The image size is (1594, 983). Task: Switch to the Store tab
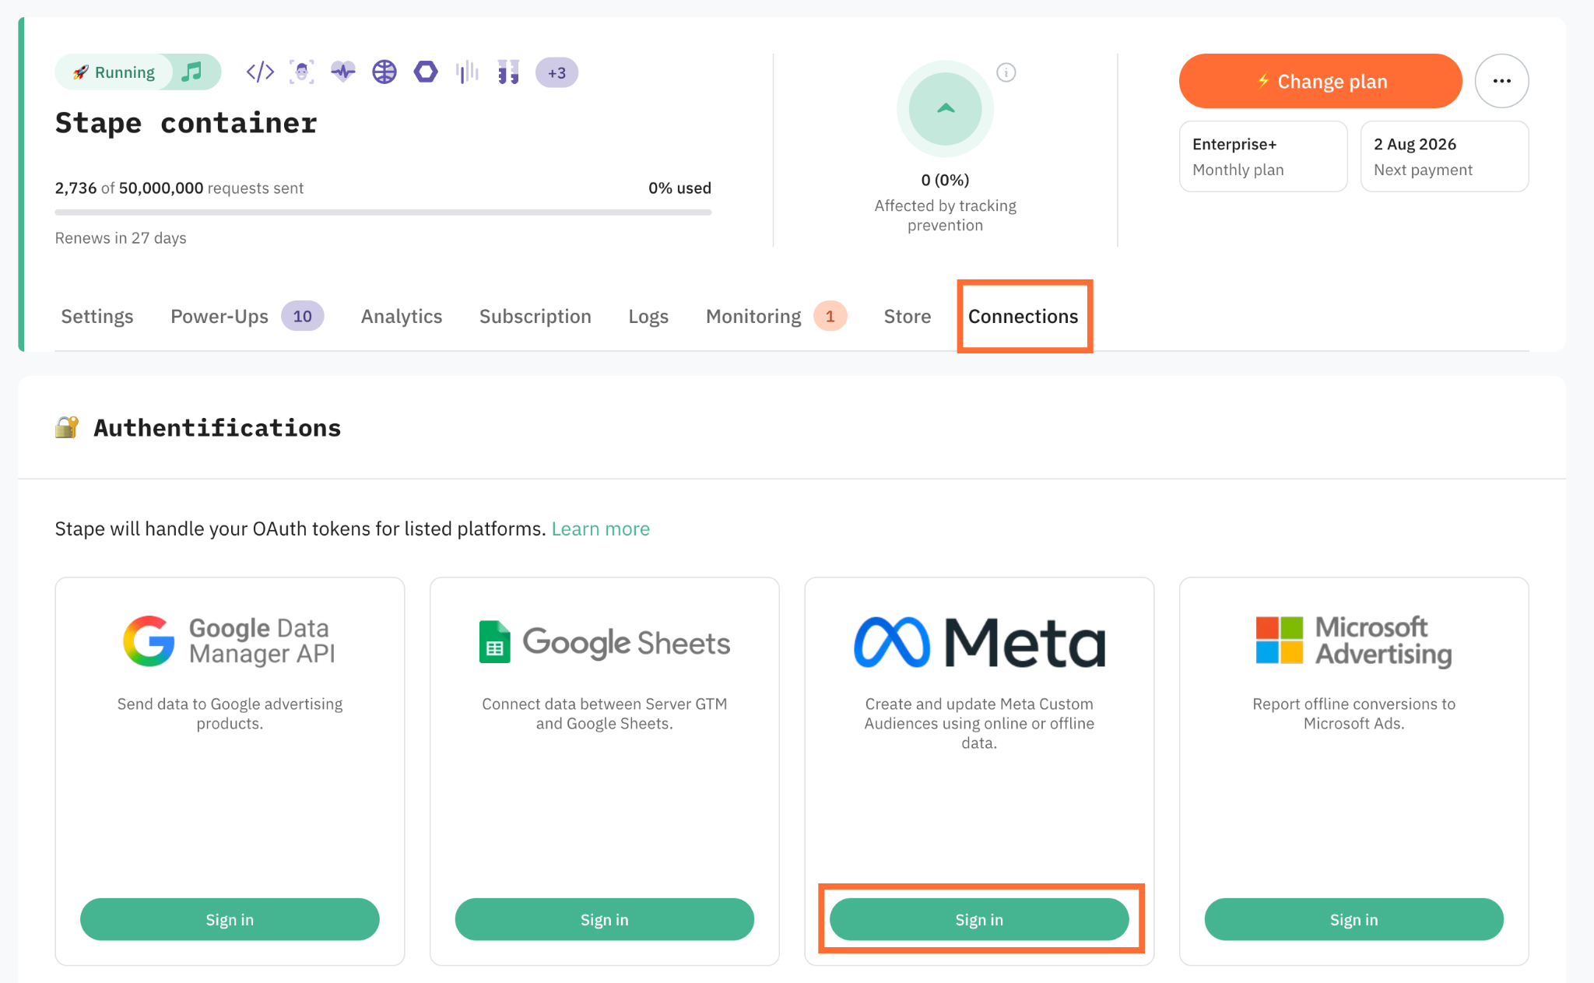908,316
